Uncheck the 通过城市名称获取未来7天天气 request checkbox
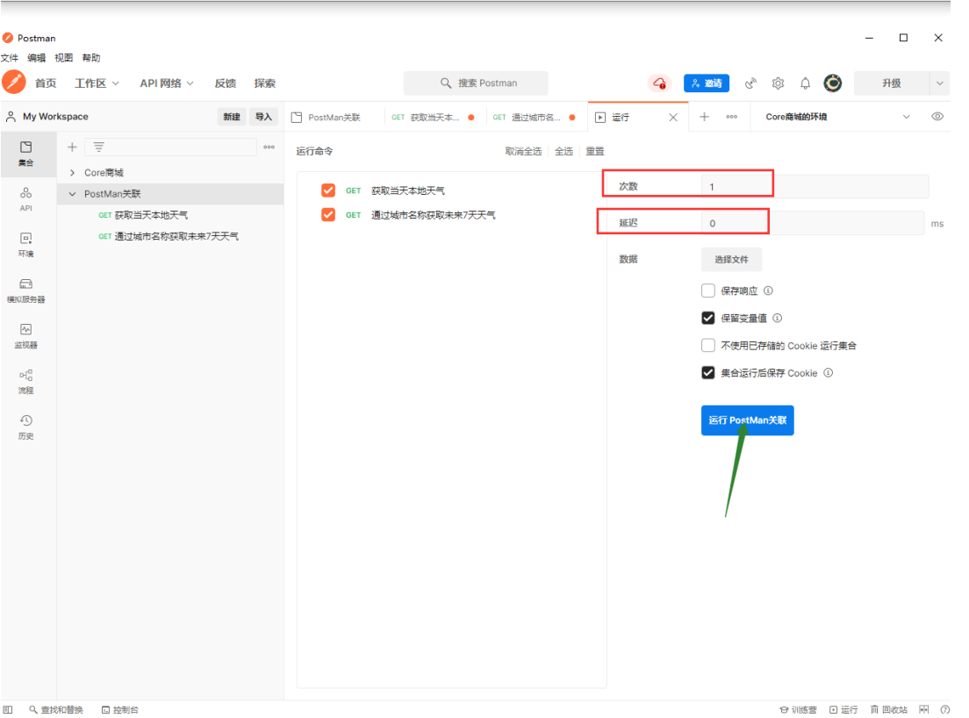 (x=328, y=214)
